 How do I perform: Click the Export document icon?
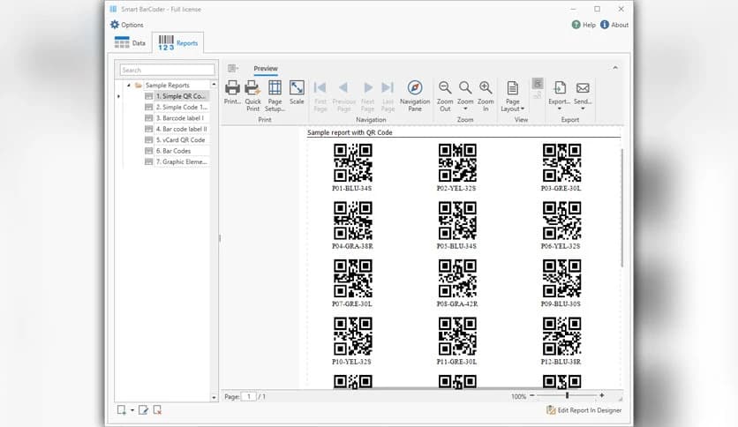pos(560,88)
